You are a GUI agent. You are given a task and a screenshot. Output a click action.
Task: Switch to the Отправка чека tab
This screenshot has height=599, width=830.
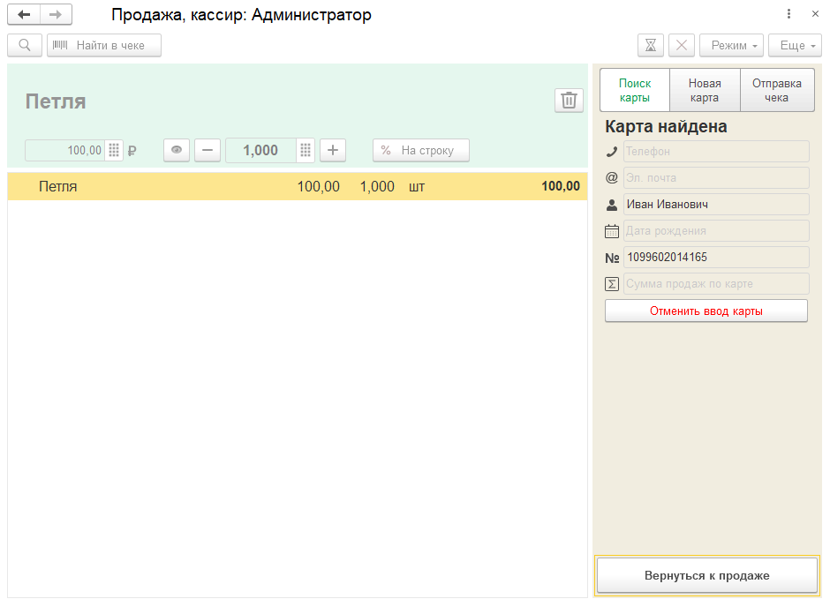[776, 90]
